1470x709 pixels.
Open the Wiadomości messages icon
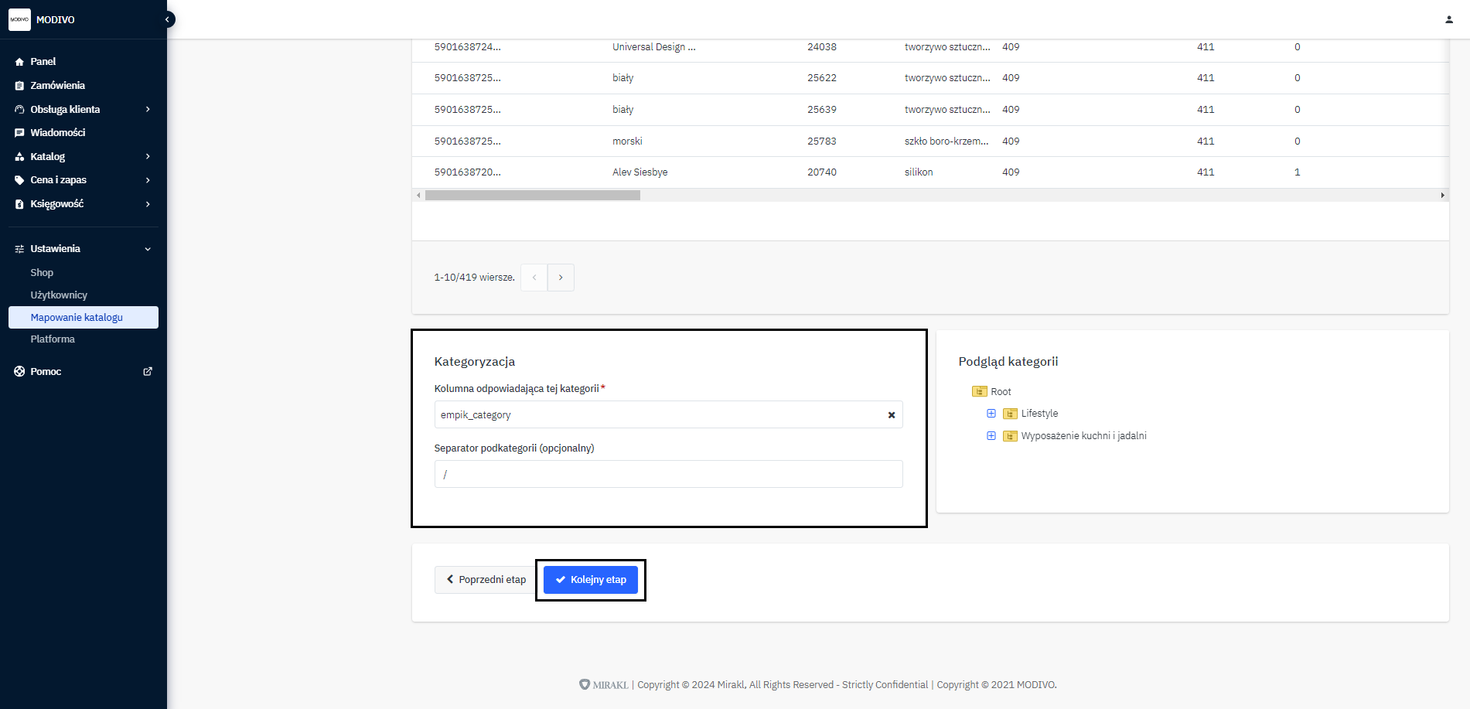(x=19, y=133)
